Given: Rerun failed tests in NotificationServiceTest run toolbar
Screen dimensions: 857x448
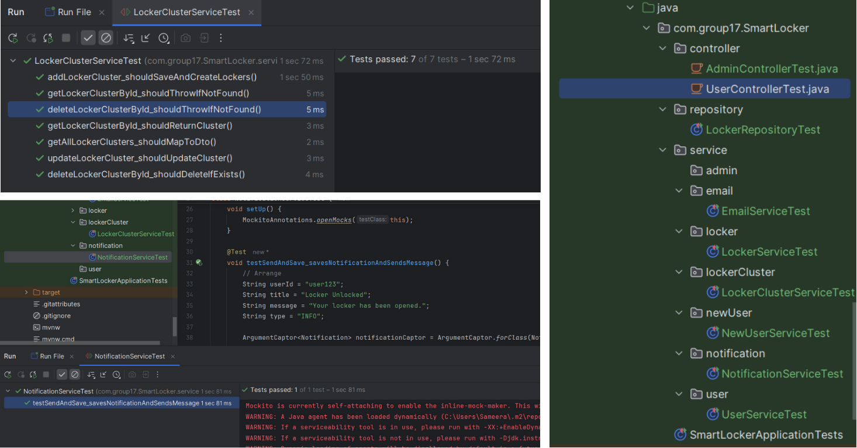Looking at the screenshot, I should [x=21, y=374].
